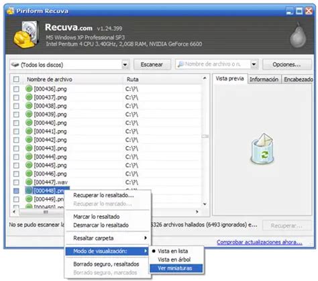Select the Vista en lista radio option

[173, 251]
